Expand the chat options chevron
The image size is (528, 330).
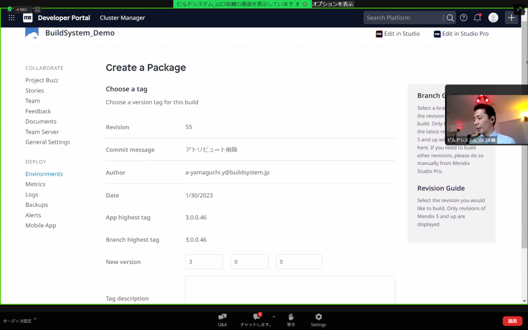(274, 317)
